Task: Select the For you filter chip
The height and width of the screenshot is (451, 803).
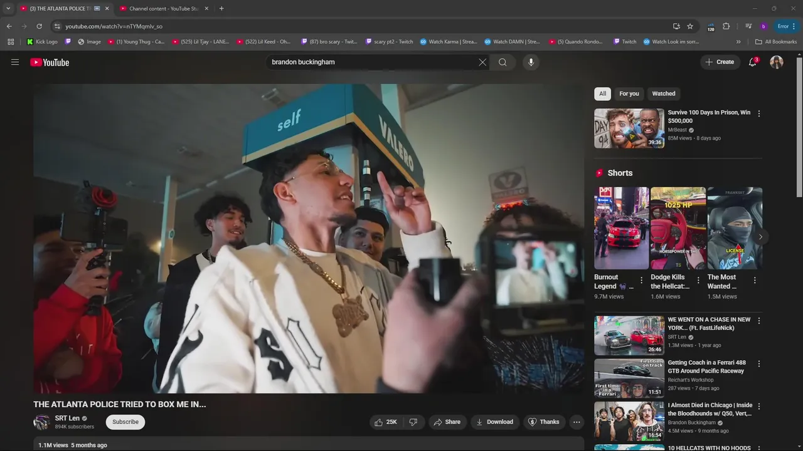Action: pyautogui.click(x=629, y=94)
